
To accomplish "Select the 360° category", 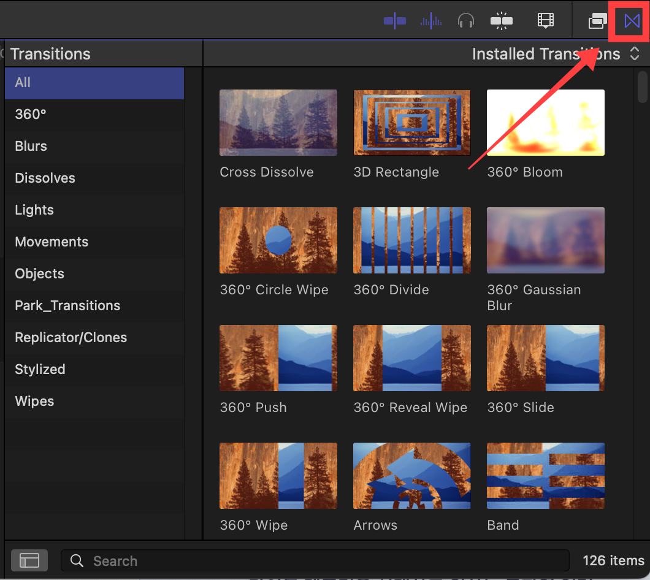I will pyautogui.click(x=94, y=115).
